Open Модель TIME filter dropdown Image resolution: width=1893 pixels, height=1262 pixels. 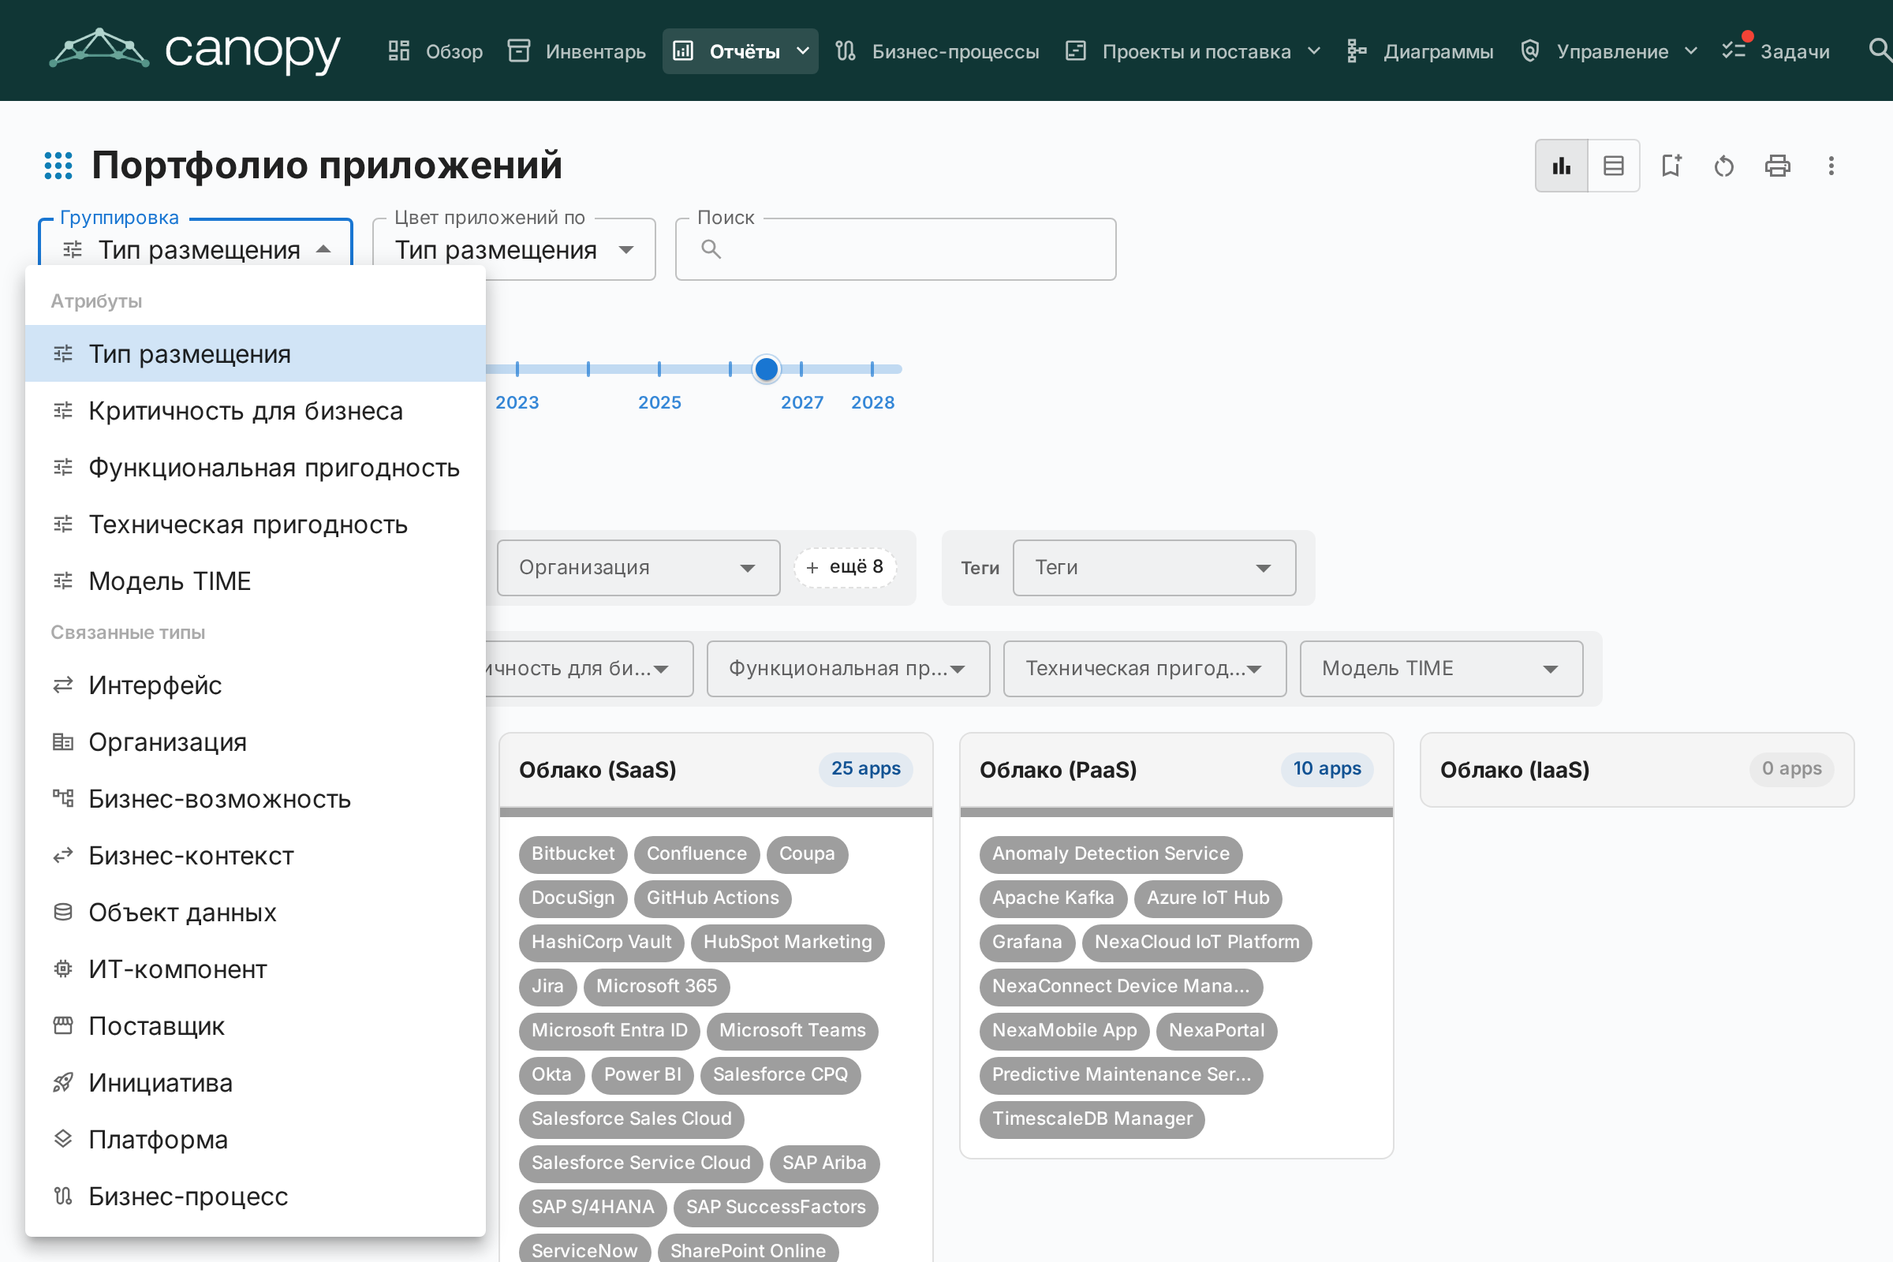(1441, 668)
